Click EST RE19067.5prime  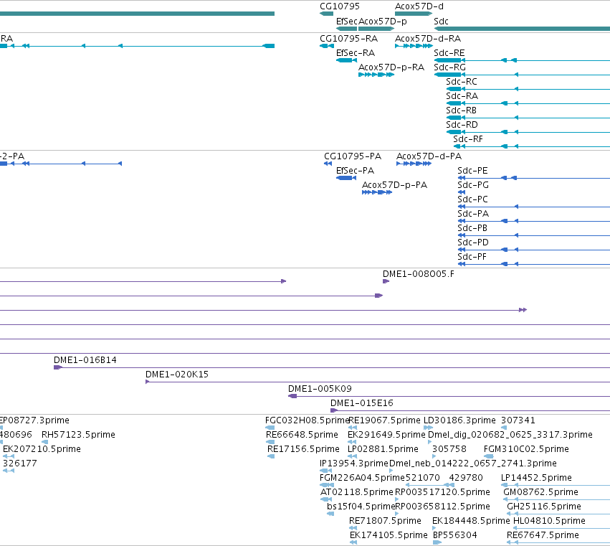point(353,428)
